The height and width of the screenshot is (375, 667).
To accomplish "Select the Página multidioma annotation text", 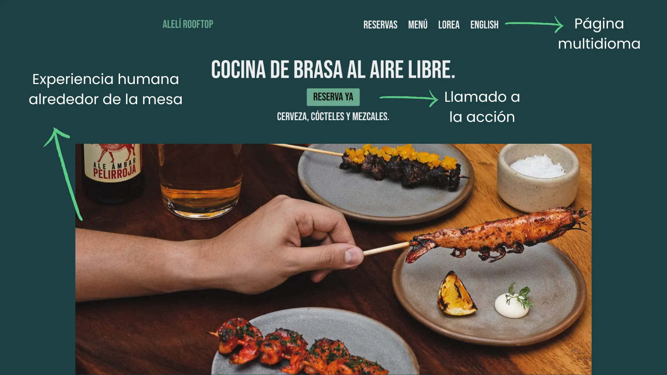I will point(599,34).
